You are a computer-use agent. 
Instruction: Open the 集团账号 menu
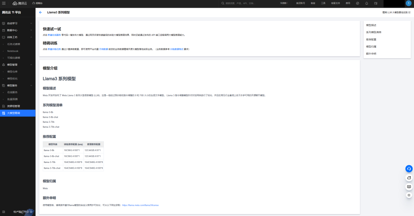(x=301, y=3)
